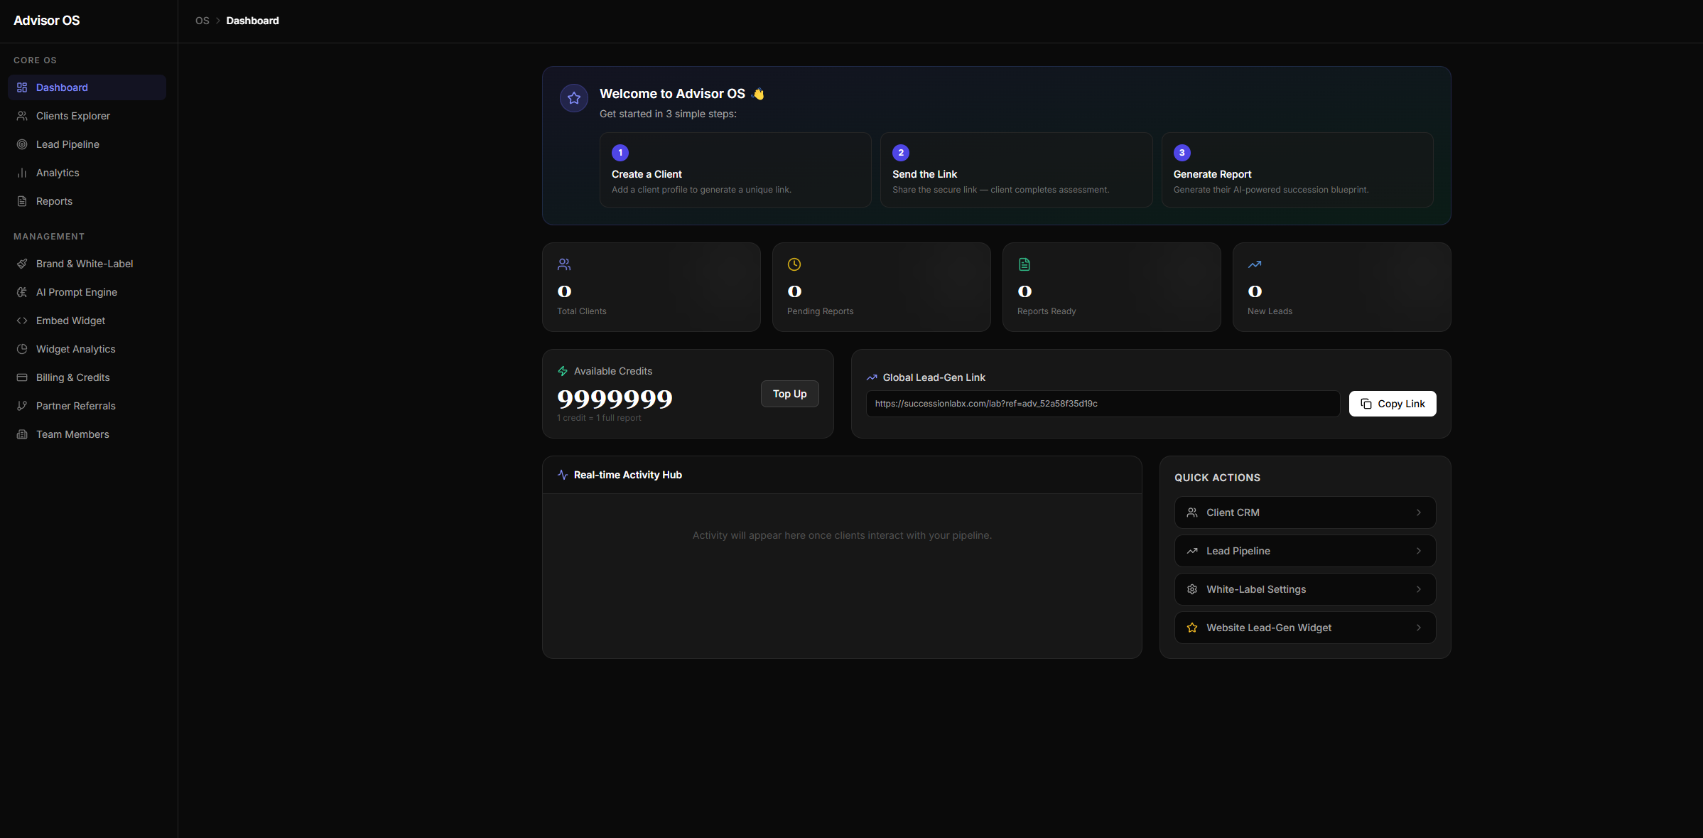Click the Billing & Credits card icon
This screenshot has height=838, width=1703.
(22, 377)
